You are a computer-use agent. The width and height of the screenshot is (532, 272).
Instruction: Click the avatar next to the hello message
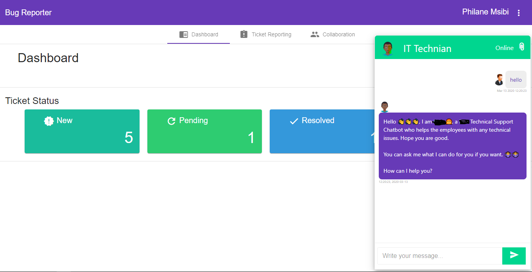coord(499,79)
